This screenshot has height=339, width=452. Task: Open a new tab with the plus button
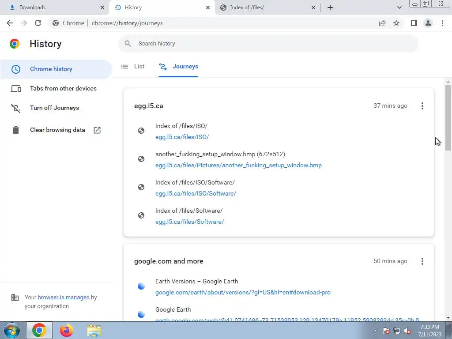coord(330,8)
